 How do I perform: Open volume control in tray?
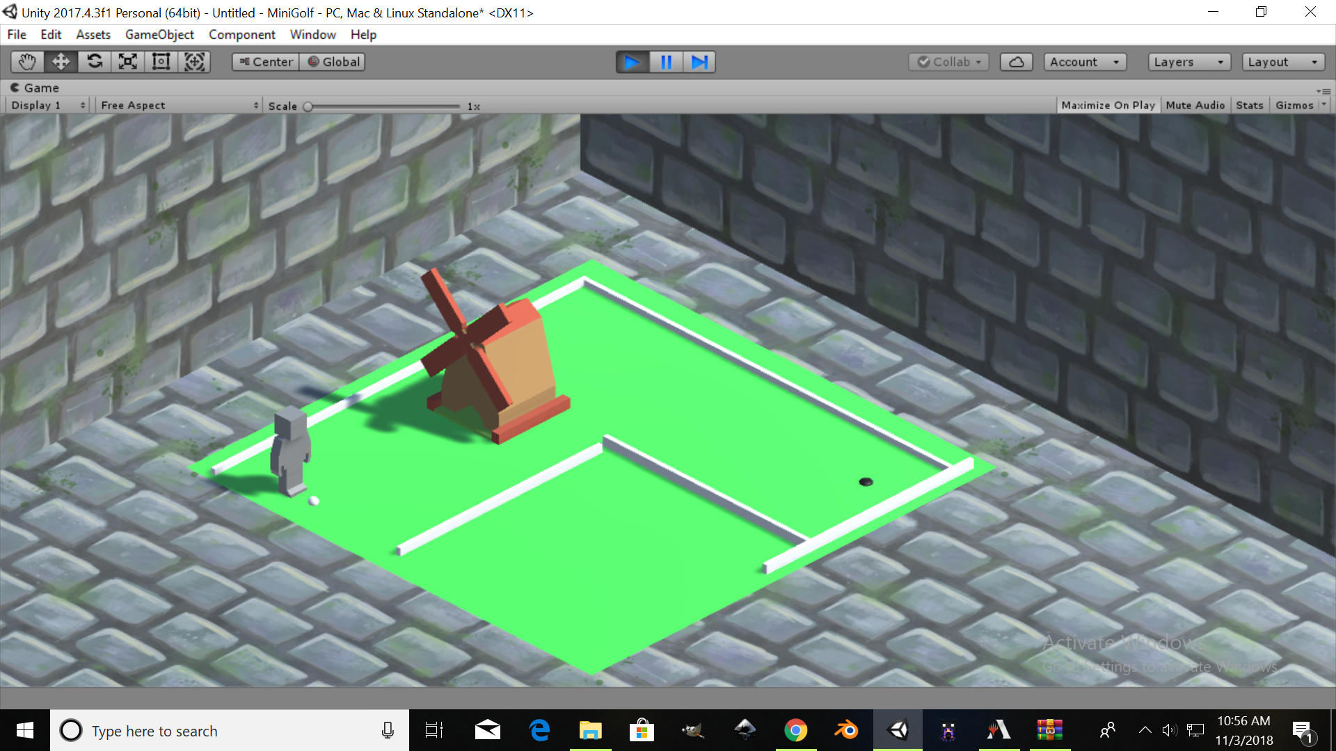(1170, 730)
